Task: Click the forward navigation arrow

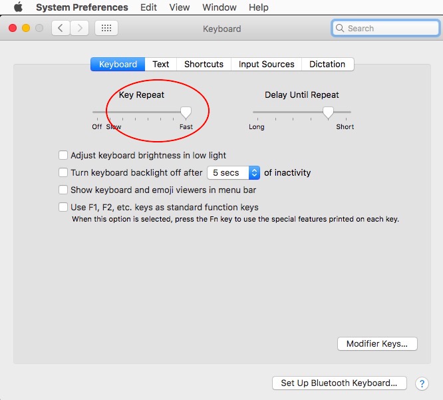Action: coord(80,29)
